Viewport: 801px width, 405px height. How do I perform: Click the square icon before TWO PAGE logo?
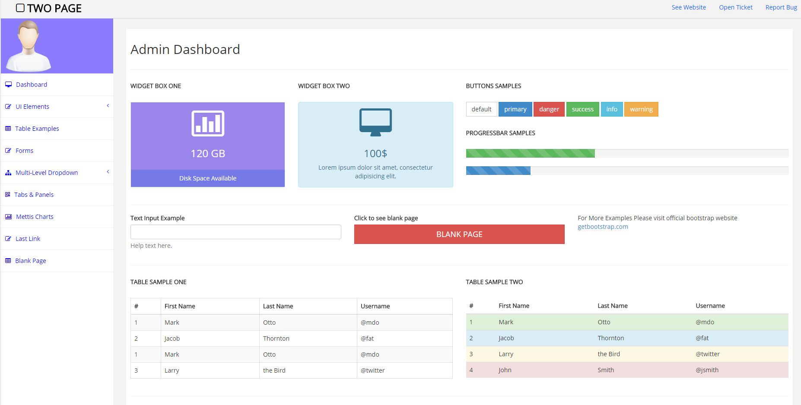pyautogui.click(x=20, y=8)
